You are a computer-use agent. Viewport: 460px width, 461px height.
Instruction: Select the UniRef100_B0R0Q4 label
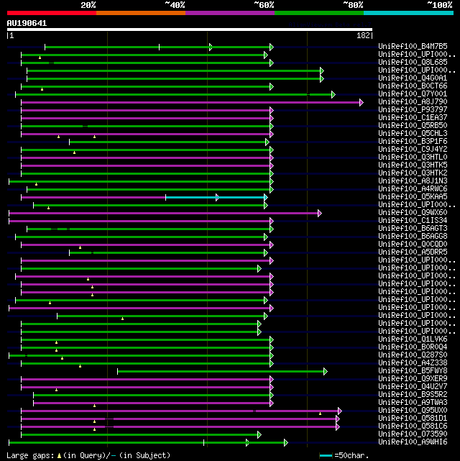point(413,347)
